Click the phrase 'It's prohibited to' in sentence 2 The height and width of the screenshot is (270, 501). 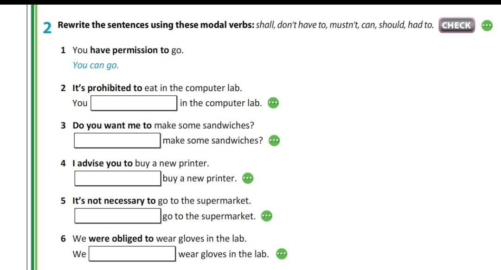[108, 88]
